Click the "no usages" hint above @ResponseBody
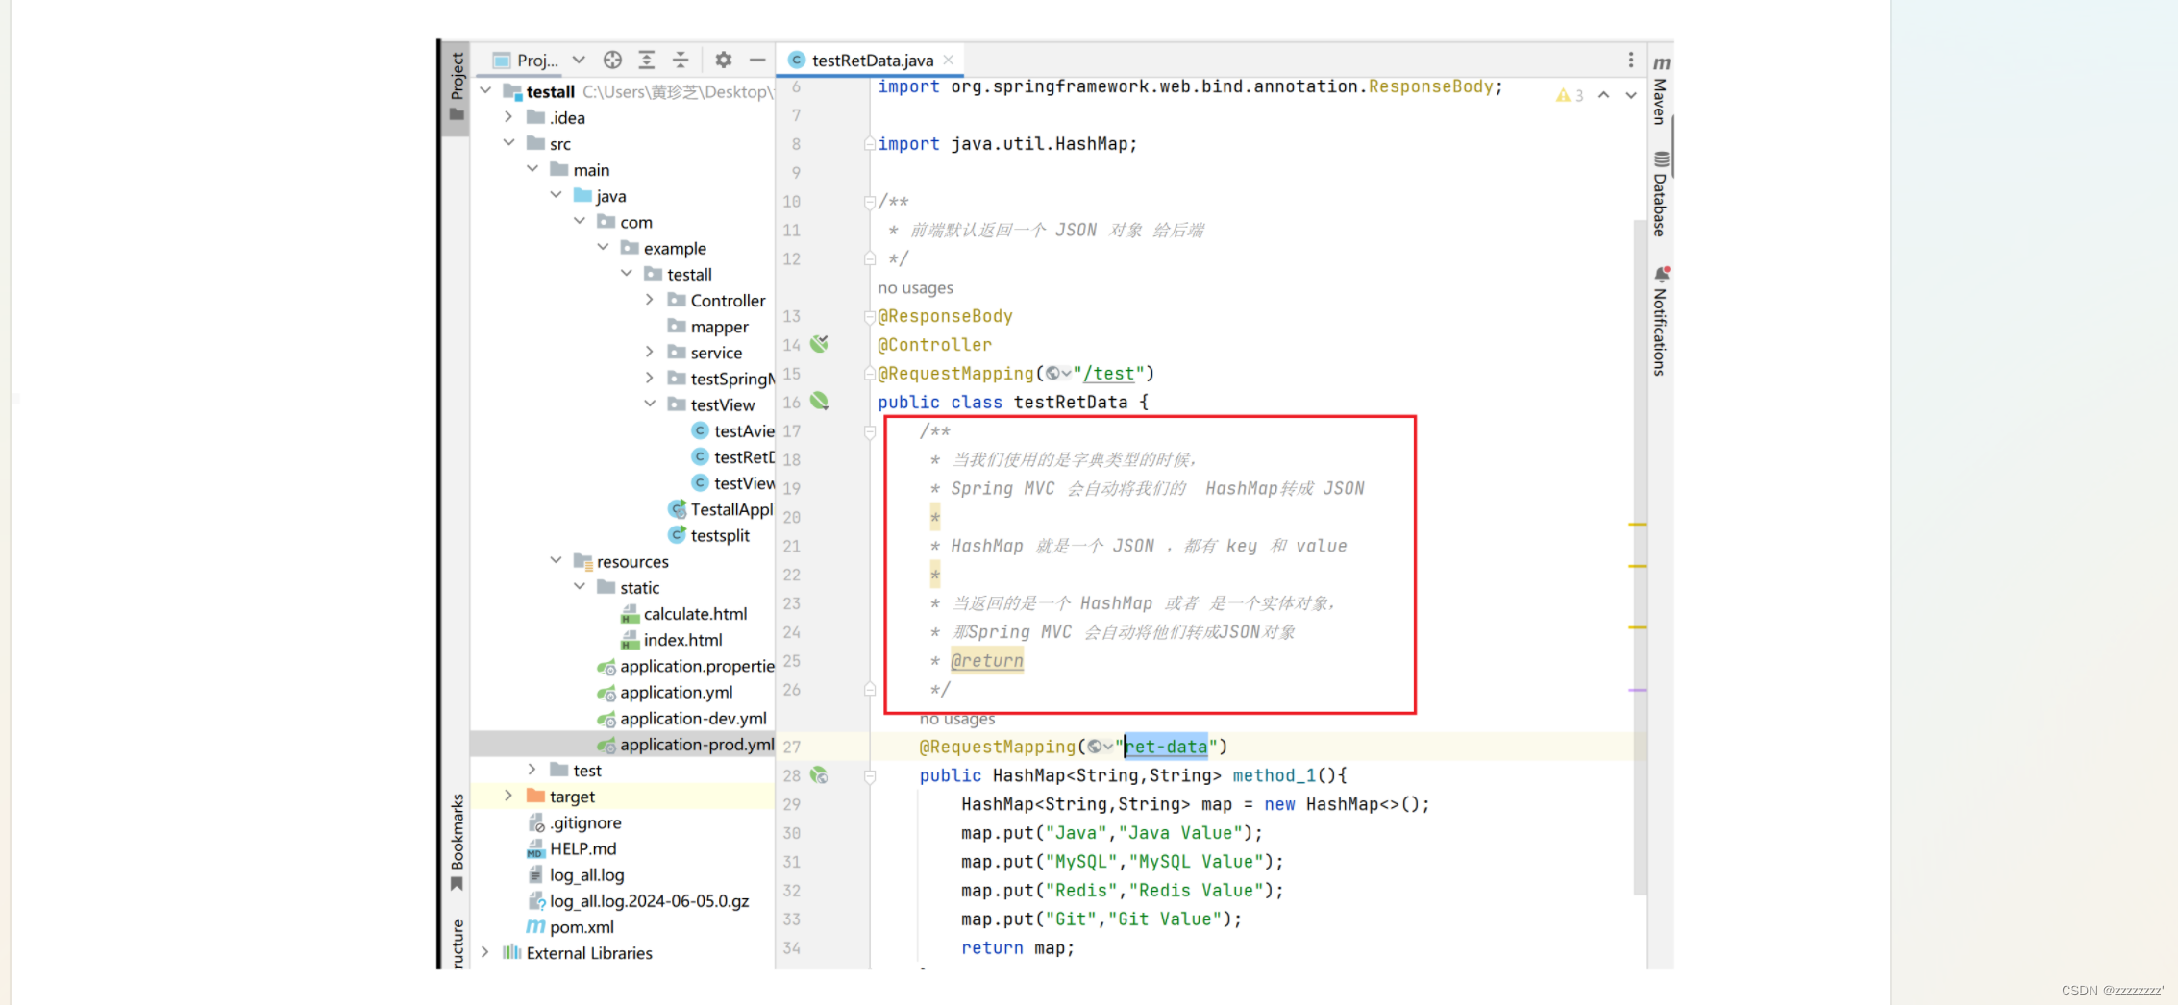This screenshot has height=1005, width=2178. pos(915,287)
